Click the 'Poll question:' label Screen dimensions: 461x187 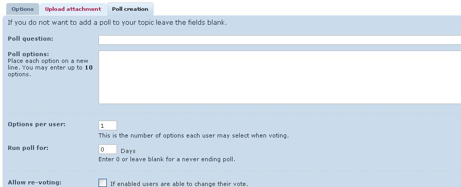(x=30, y=39)
